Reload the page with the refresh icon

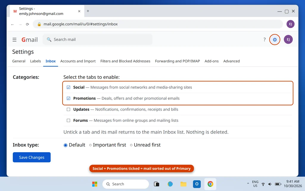[27, 24]
